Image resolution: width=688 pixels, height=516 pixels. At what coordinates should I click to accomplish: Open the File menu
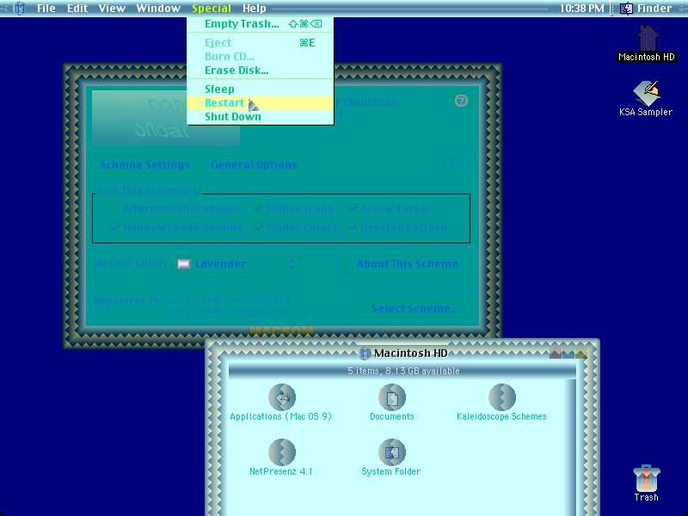(46, 9)
